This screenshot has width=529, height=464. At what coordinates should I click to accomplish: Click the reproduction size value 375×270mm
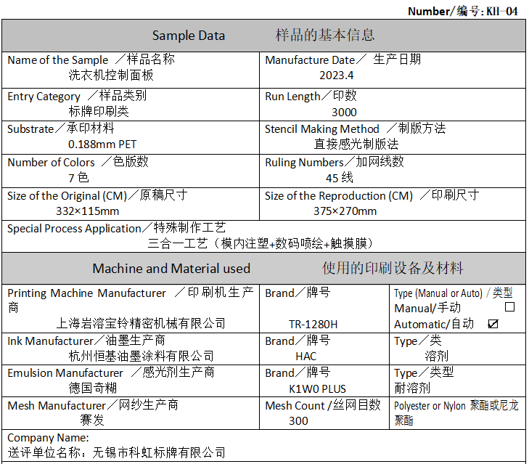coord(345,211)
